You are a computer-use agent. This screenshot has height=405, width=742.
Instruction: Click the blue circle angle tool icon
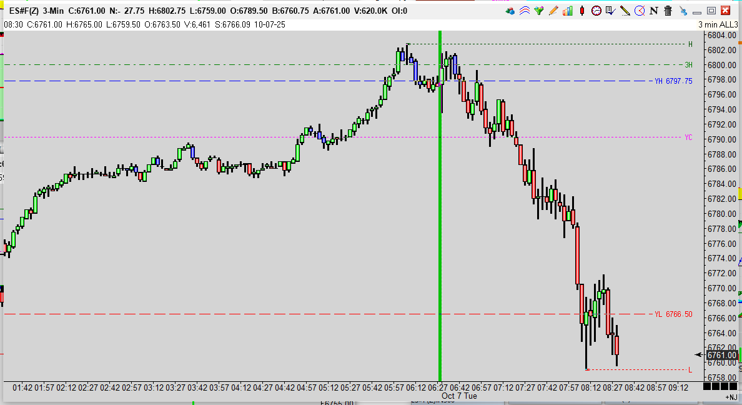[x=639, y=11]
